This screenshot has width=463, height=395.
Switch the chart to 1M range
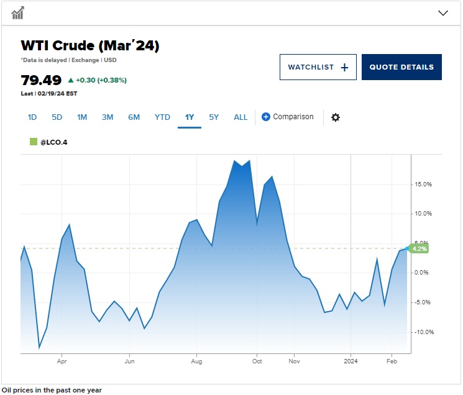82,117
